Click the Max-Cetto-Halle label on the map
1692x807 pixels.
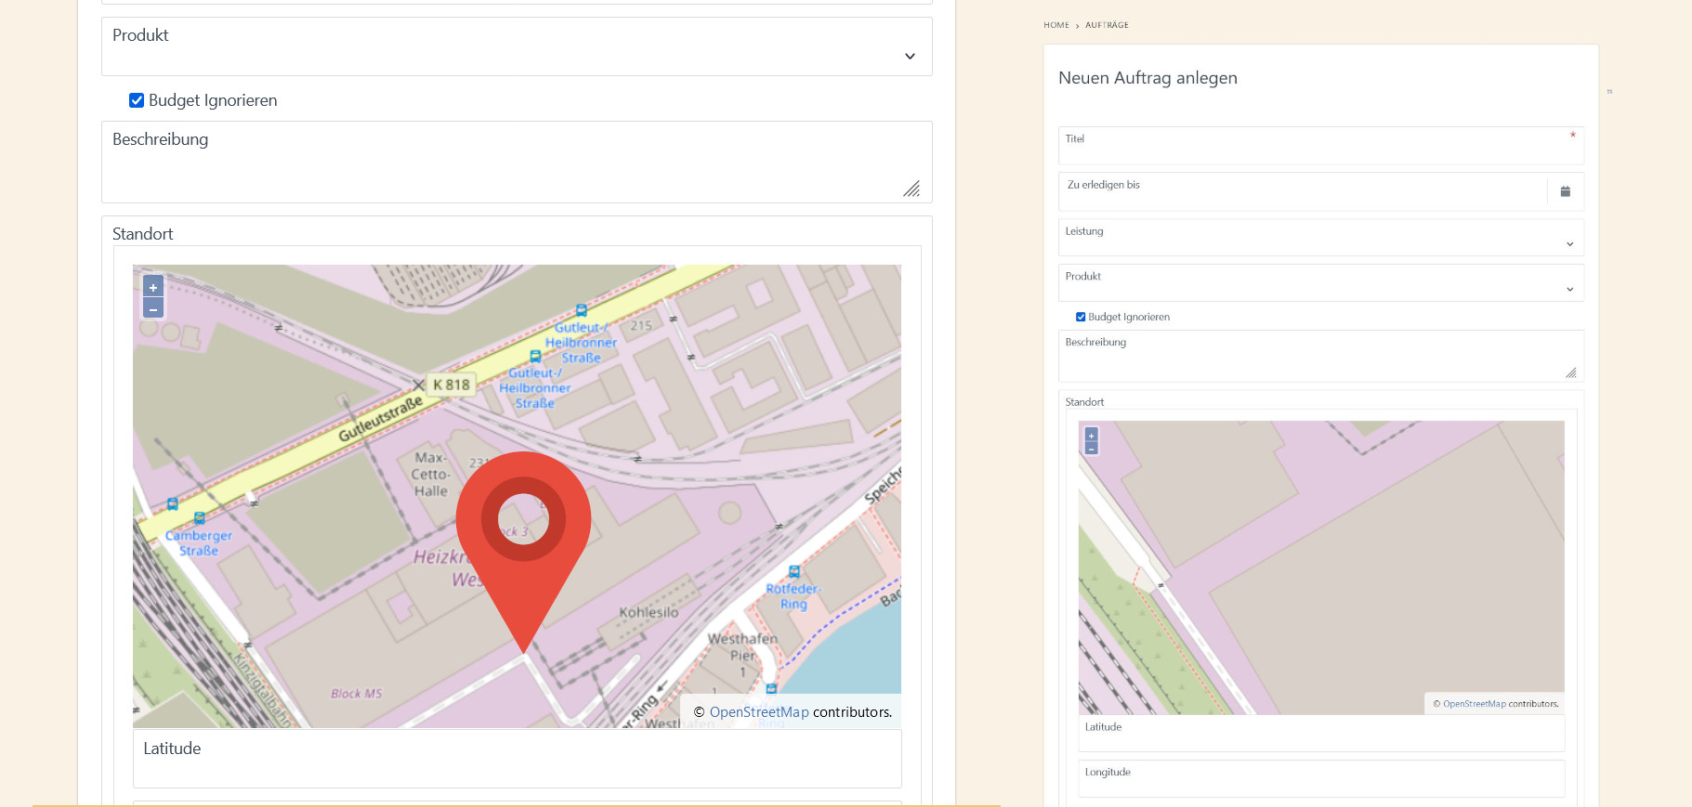coord(431,474)
